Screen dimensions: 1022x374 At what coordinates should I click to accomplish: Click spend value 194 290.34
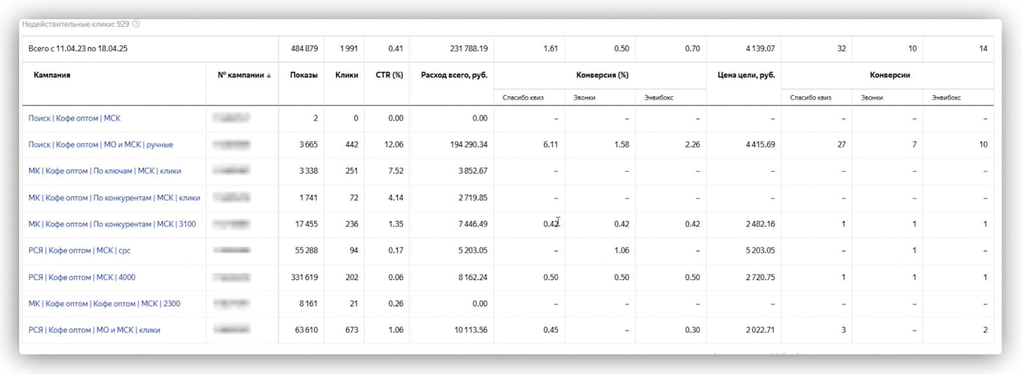coord(468,144)
